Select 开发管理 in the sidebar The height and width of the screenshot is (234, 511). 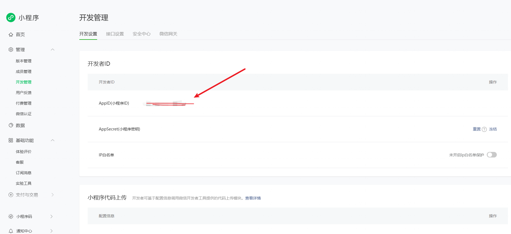click(x=24, y=82)
